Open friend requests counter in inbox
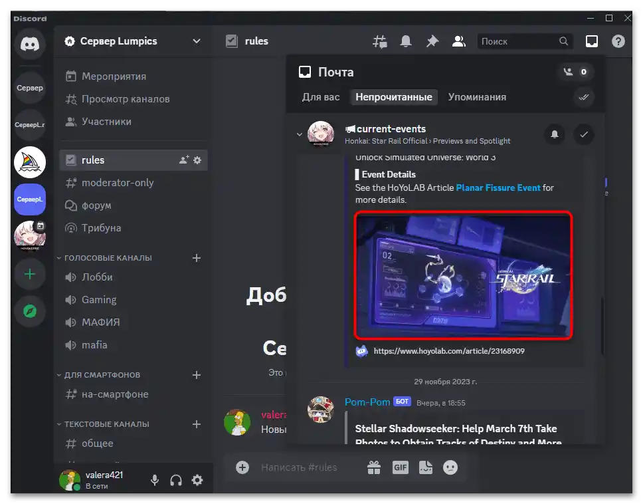This screenshot has height=504, width=643. pos(576,72)
